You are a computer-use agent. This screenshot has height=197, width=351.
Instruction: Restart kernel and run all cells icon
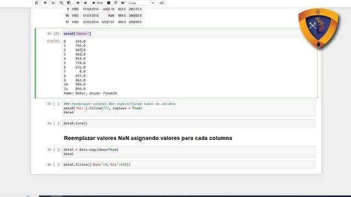tap(123, 3)
